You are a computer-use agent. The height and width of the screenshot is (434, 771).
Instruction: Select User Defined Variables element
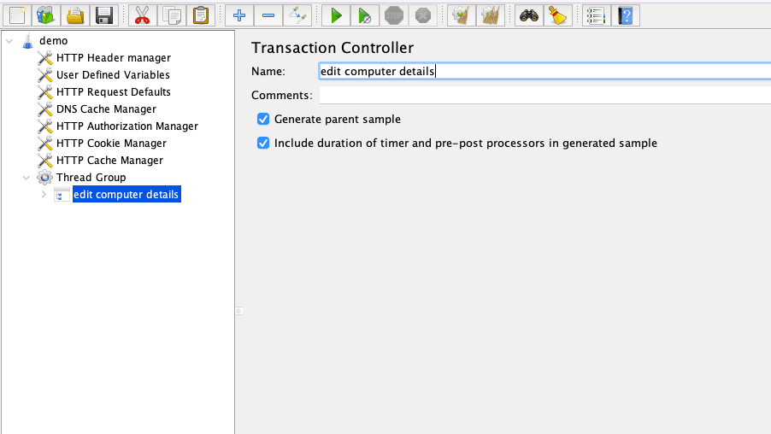point(113,74)
